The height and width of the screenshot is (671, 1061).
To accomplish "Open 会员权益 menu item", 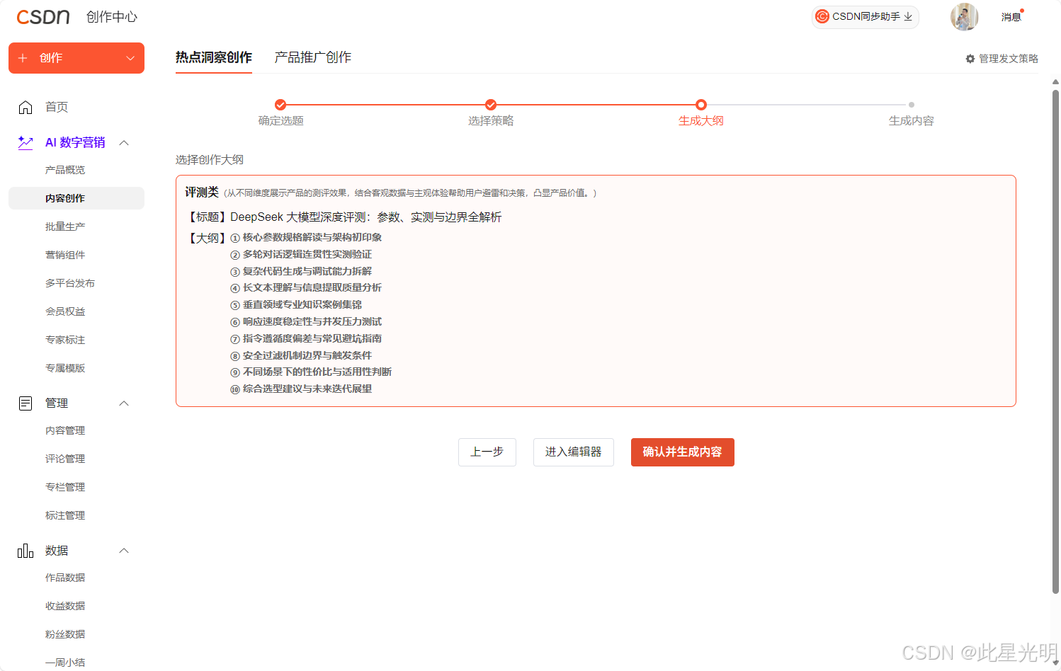I will (65, 311).
